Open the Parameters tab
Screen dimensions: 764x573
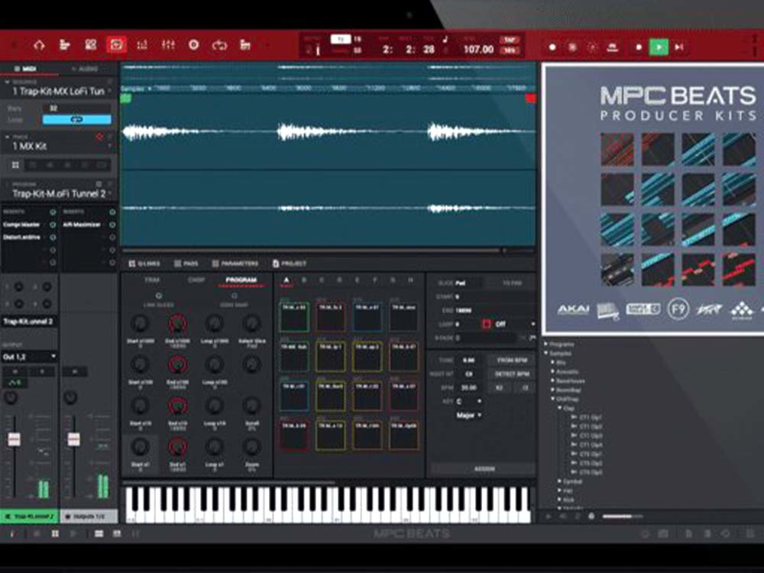pyautogui.click(x=235, y=264)
